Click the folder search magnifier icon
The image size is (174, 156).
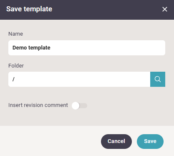click(158, 79)
